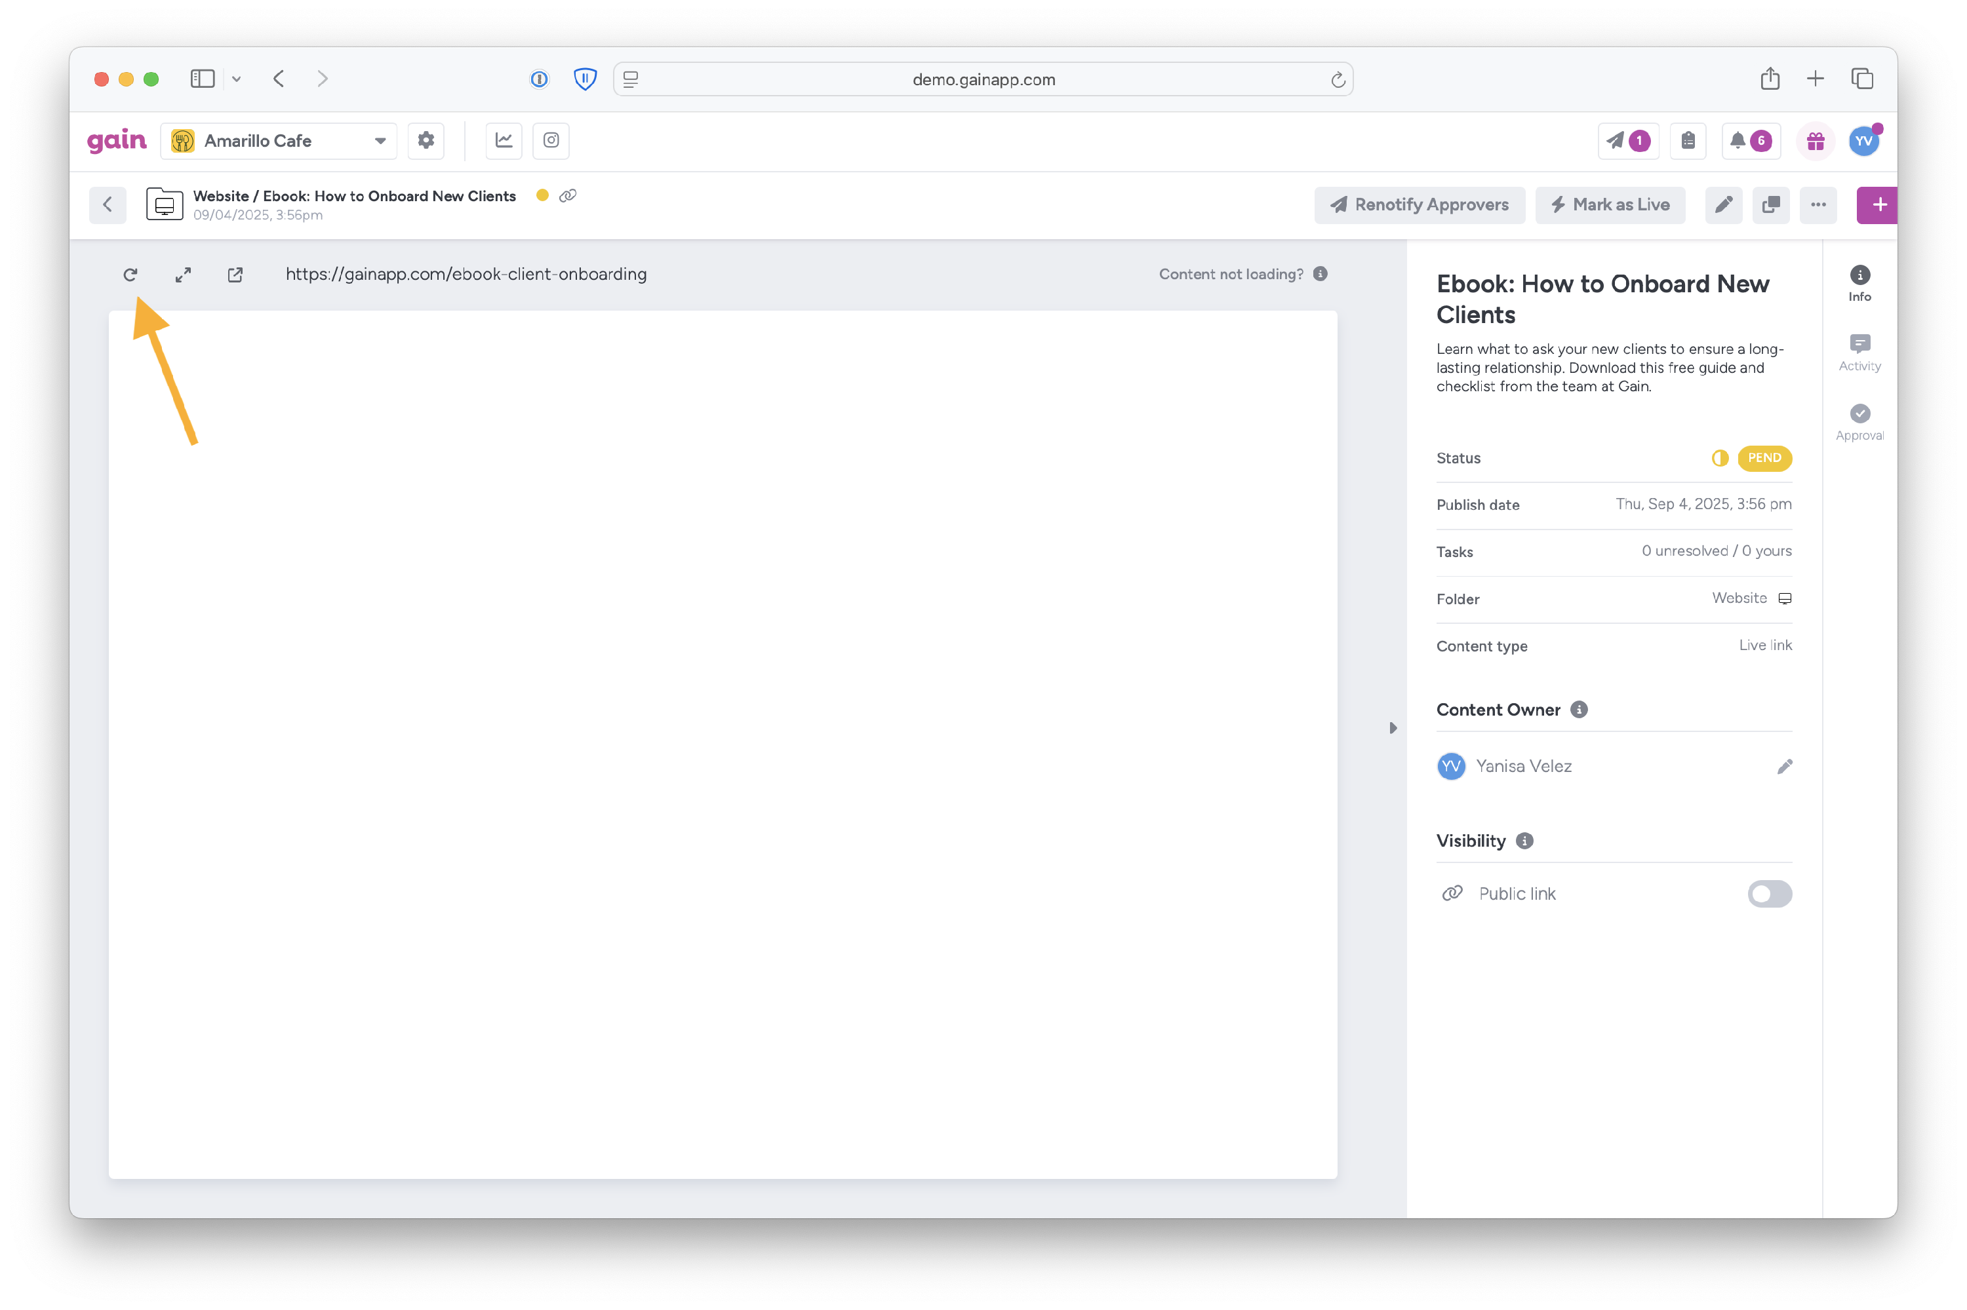Screen dimensions: 1967x1310
Task: Collapse the right info panel arrow
Action: [x=1393, y=727]
